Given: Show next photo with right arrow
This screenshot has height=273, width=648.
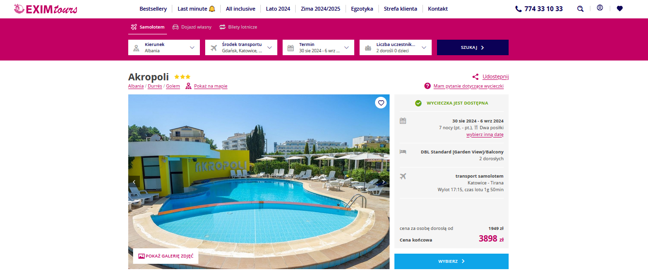Looking at the screenshot, I should point(383,182).
